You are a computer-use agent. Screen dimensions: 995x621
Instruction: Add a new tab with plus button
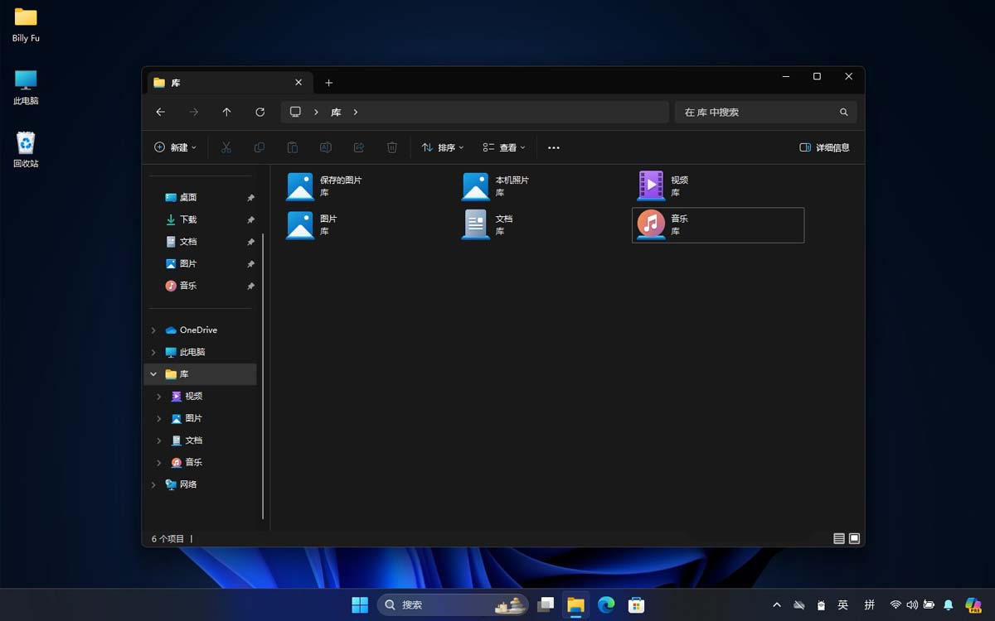(x=328, y=83)
